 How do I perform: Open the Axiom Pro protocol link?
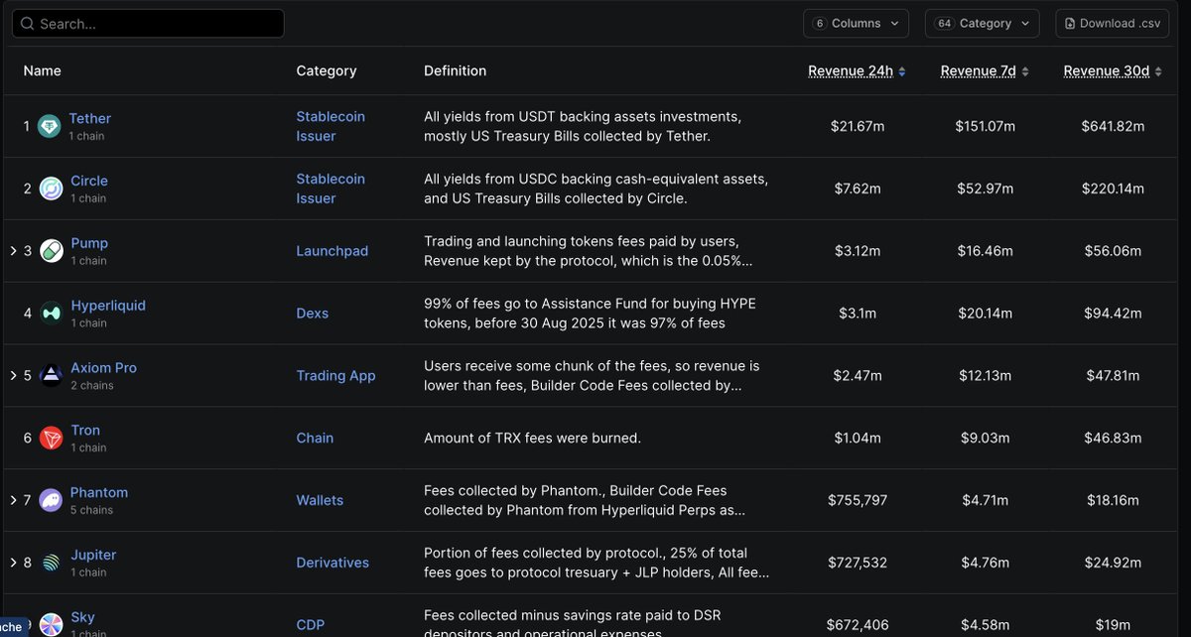[x=103, y=368]
